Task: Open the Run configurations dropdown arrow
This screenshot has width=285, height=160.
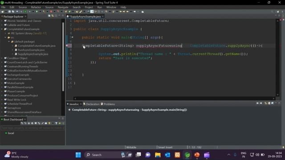Action: point(40,12)
